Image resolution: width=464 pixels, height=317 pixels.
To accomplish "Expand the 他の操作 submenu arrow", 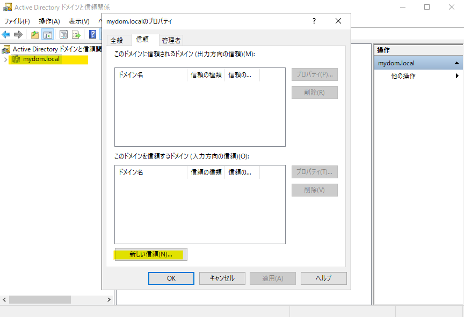I will (457, 76).
